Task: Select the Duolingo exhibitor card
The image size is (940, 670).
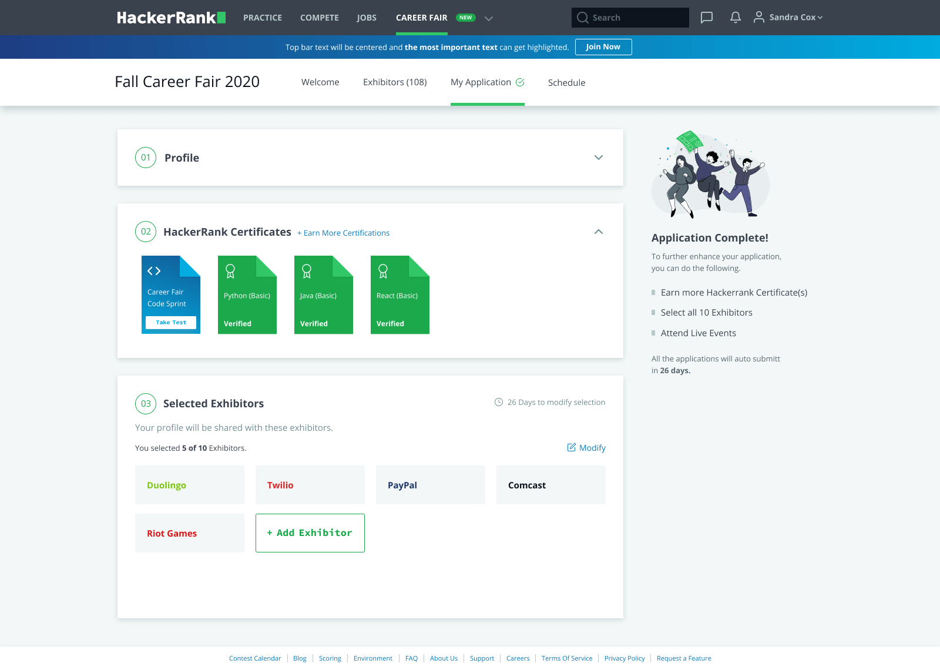Action: pos(190,485)
